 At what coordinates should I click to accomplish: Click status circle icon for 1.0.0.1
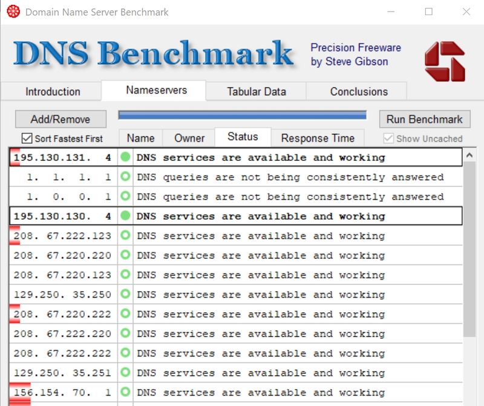[125, 197]
